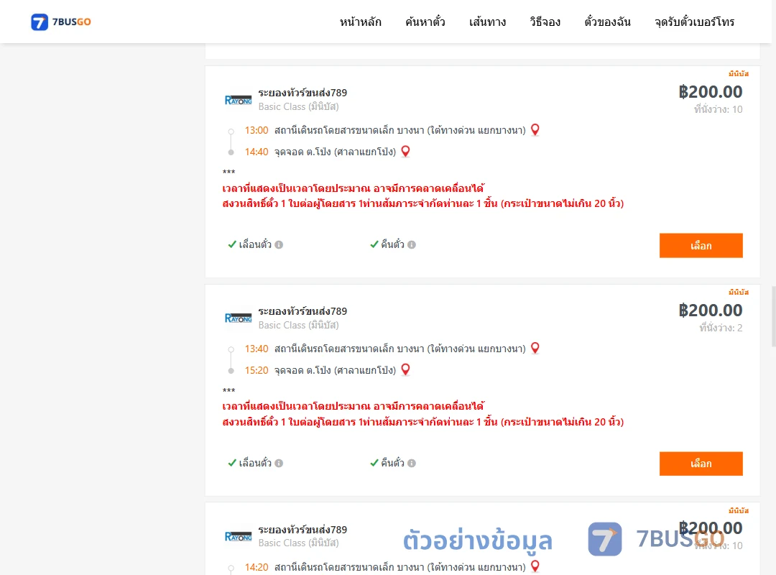Image resolution: width=776 pixels, height=575 pixels.
Task: Click Rayong operator logo on 14:20 trip
Action: [238, 536]
